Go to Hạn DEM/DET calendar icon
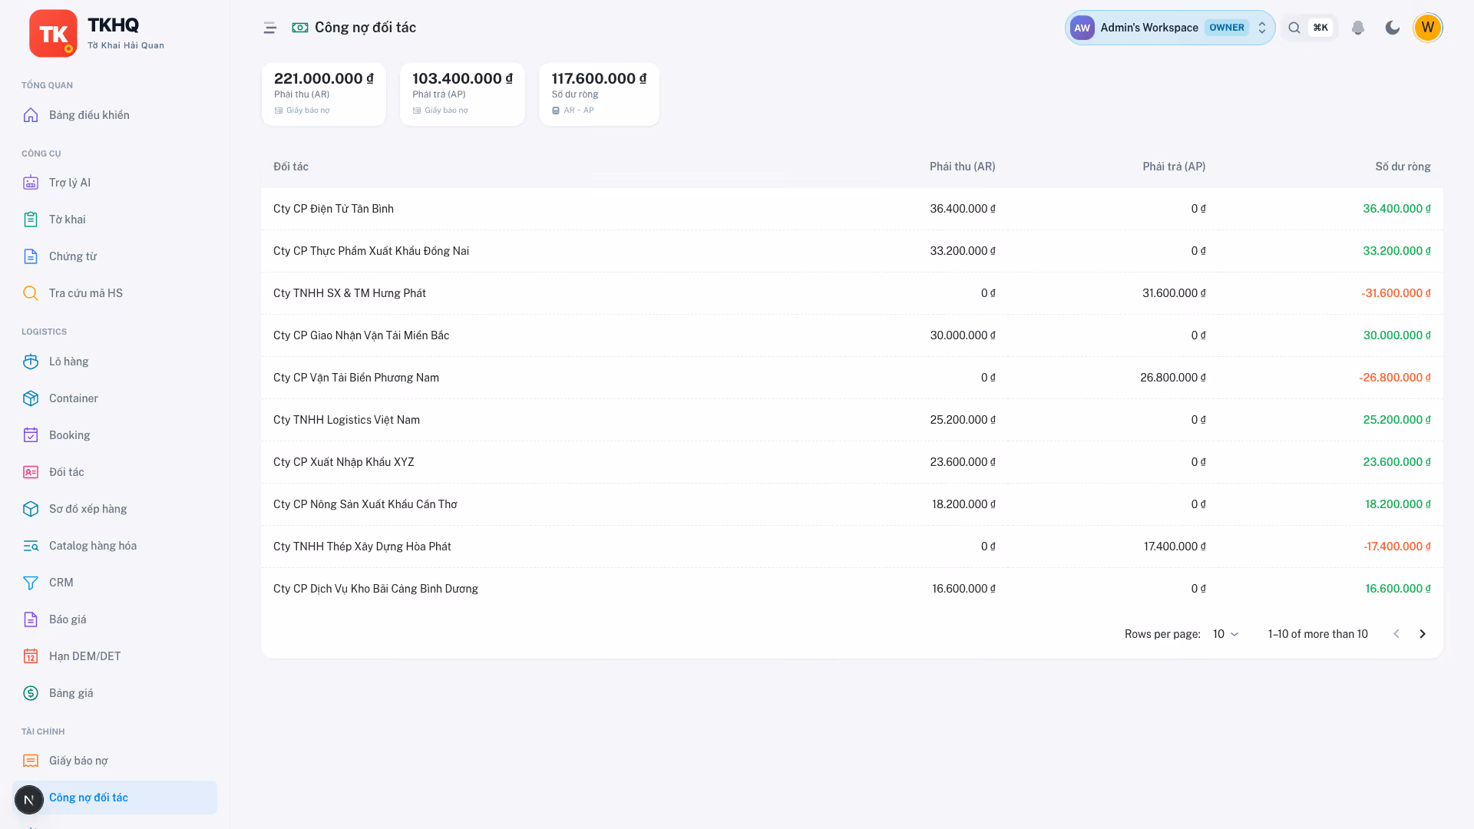This screenshot has width=1474, height=829. coord(31,656)
